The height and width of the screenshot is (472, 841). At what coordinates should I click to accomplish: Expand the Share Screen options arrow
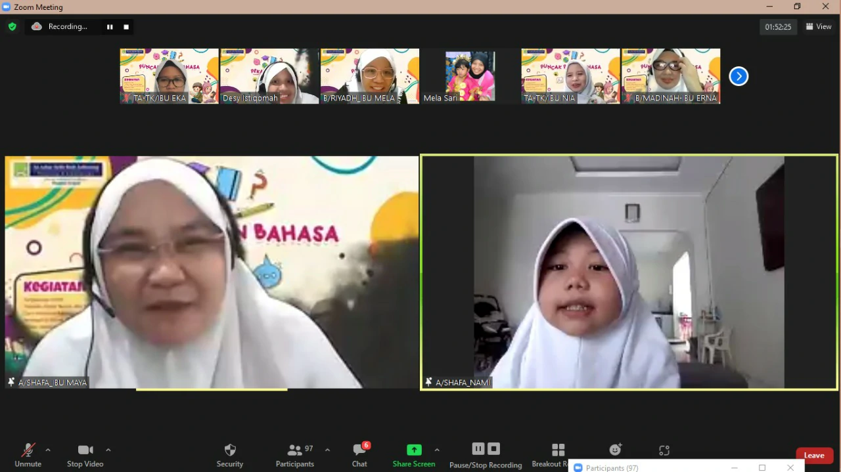(x=437, y=450)
